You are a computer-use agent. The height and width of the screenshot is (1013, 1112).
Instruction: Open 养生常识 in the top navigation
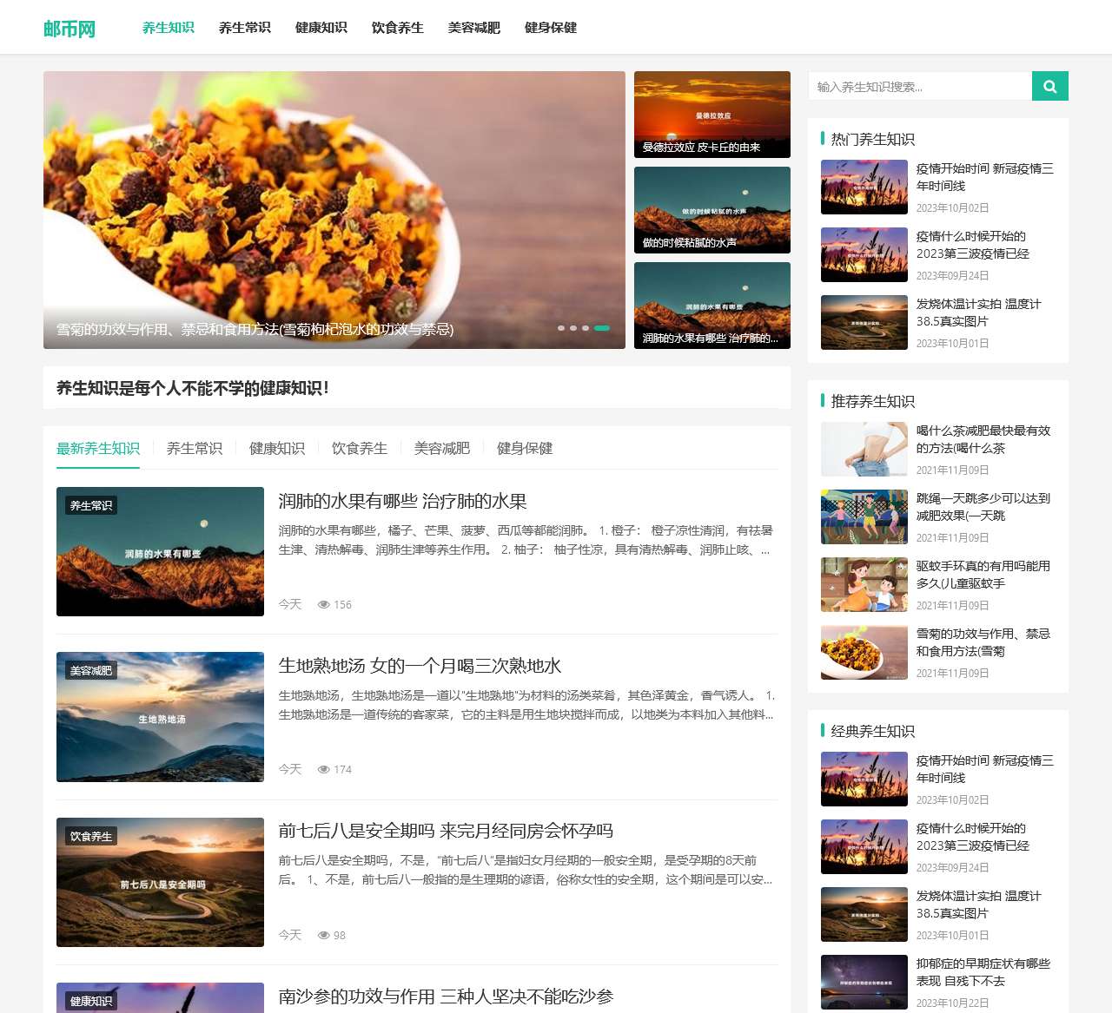[x=244, y=27]
